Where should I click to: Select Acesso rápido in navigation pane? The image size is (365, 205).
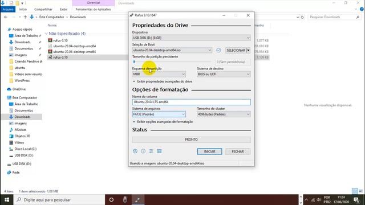[22, 29]
